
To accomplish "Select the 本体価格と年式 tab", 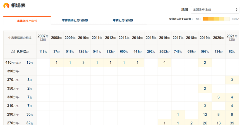I will (x=27, y=21).
